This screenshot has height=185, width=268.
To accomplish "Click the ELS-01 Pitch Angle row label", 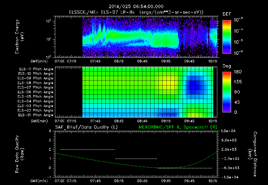I will click(36, 115).
